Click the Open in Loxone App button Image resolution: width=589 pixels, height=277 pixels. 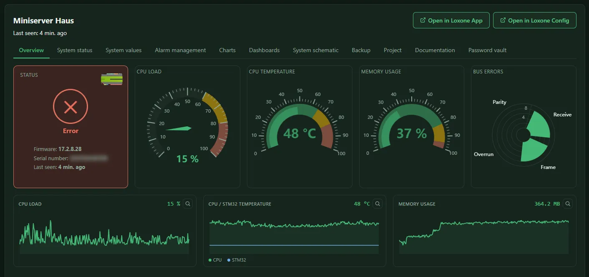(451, 20)
